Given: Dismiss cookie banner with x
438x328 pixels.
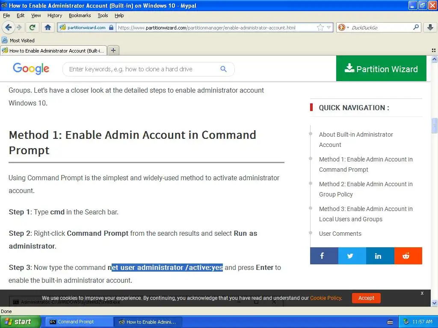Looking at the screenshot, I should coord(422,293).
